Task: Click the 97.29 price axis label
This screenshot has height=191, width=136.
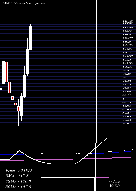Action: coord(127,74)
